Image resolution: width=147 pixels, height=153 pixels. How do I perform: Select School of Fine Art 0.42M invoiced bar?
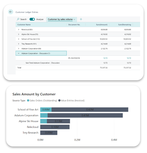[90, 109]
